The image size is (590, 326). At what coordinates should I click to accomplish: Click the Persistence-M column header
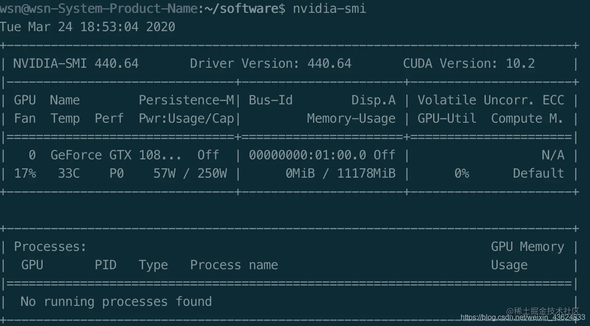pyautogui.click(x=186, y=100)
